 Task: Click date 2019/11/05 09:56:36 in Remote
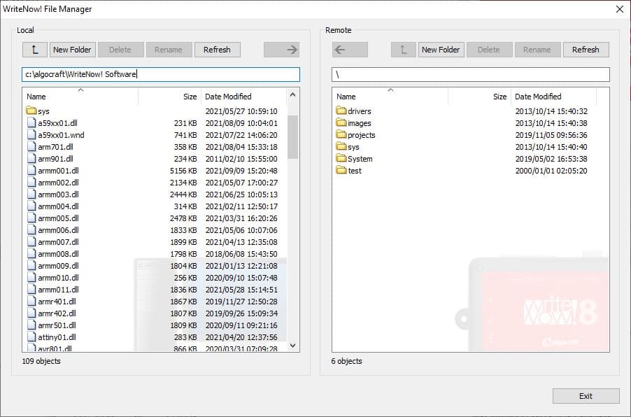[x=551, y=135]
